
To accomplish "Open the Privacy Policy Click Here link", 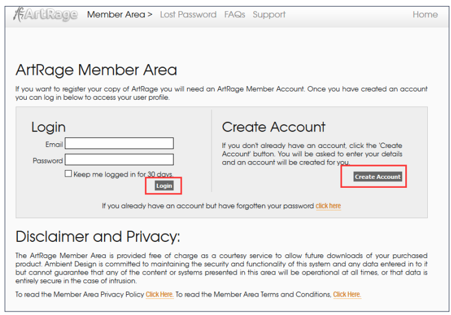I will tap(159, 295).
